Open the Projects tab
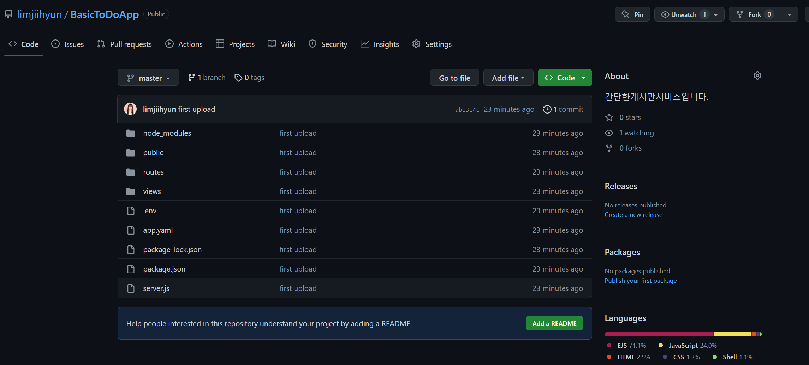Screen dimensions: 809x365 click(x=235, y=44)
